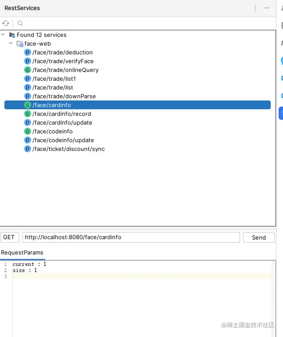Click the 'current : 1' parameter line

29,264
